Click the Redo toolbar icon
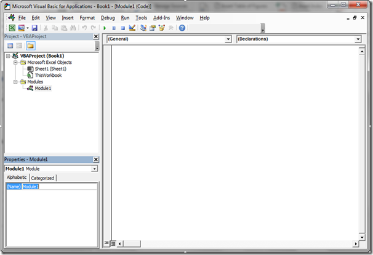The height and width of the screenshot is (255, 373). click(x=94, y=28)
